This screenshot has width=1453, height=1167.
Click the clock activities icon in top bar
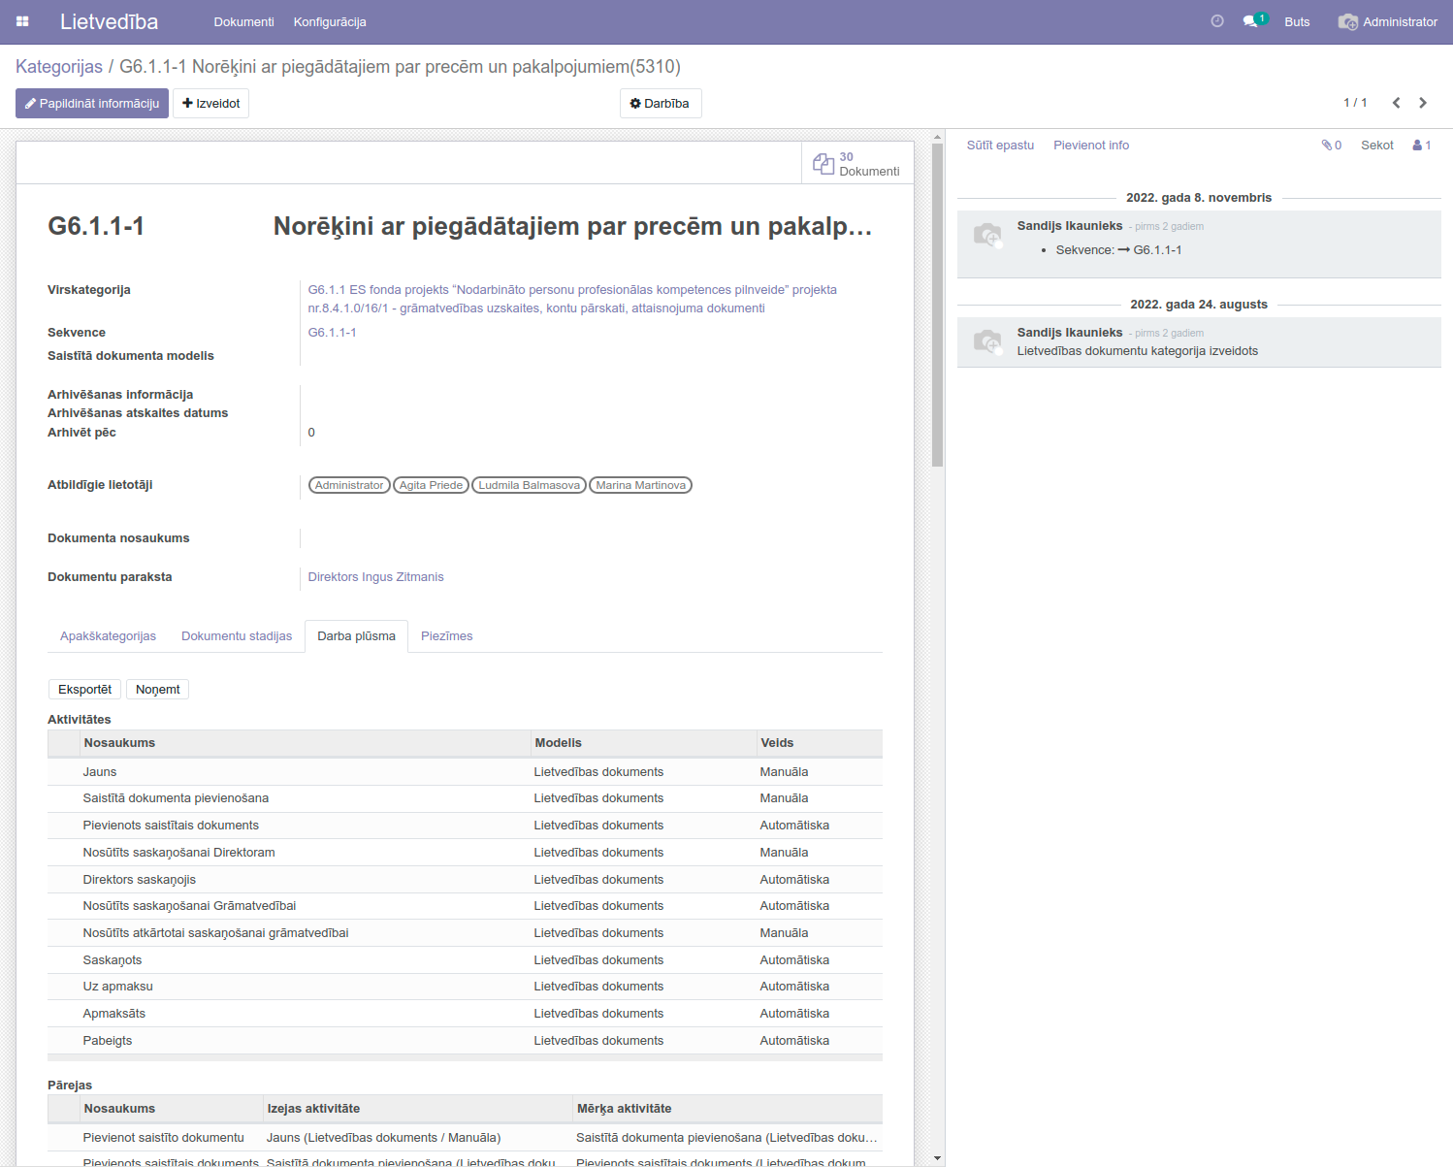(x=1217, y=21)
